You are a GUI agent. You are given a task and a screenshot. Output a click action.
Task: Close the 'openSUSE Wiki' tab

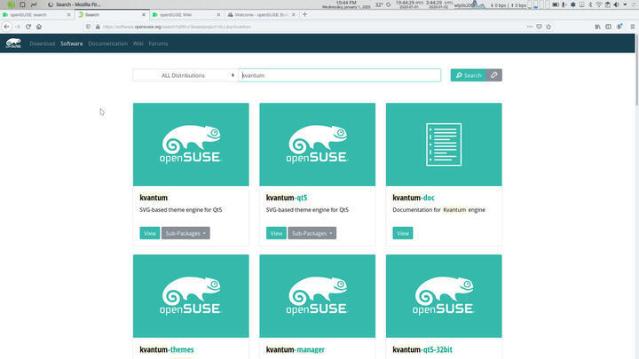point(218,15)
